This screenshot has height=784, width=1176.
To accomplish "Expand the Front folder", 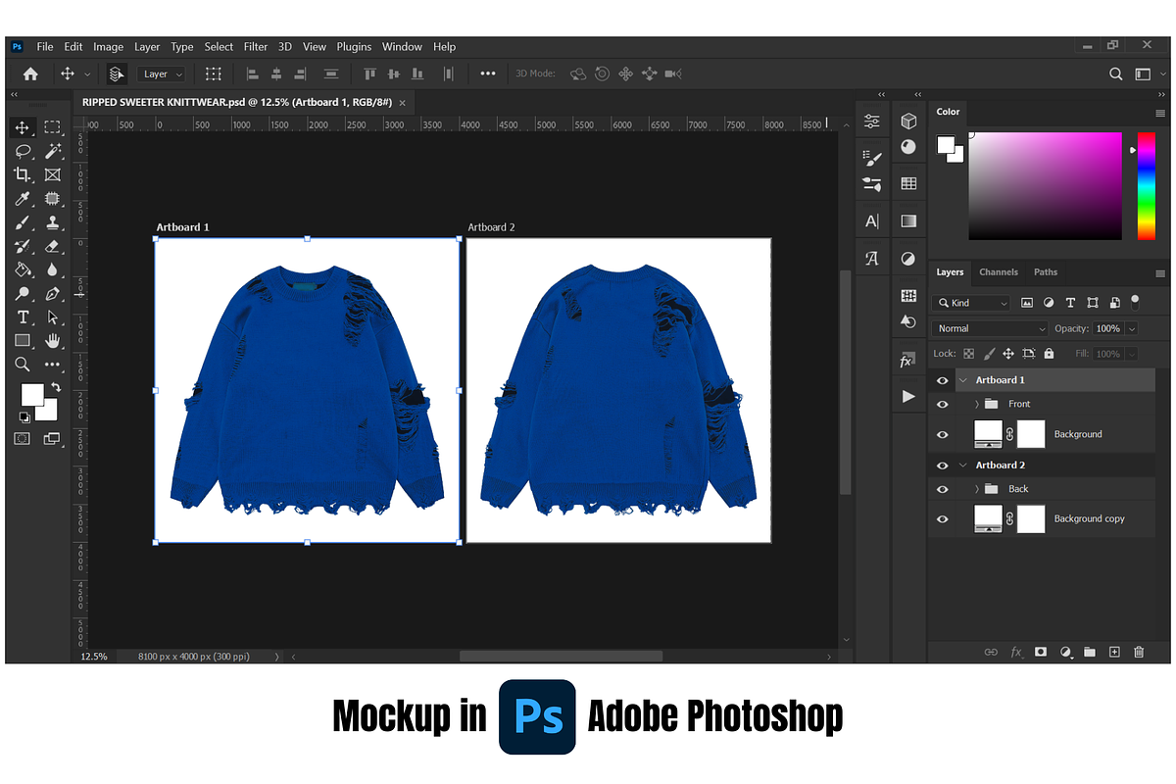I will point(977,404).
